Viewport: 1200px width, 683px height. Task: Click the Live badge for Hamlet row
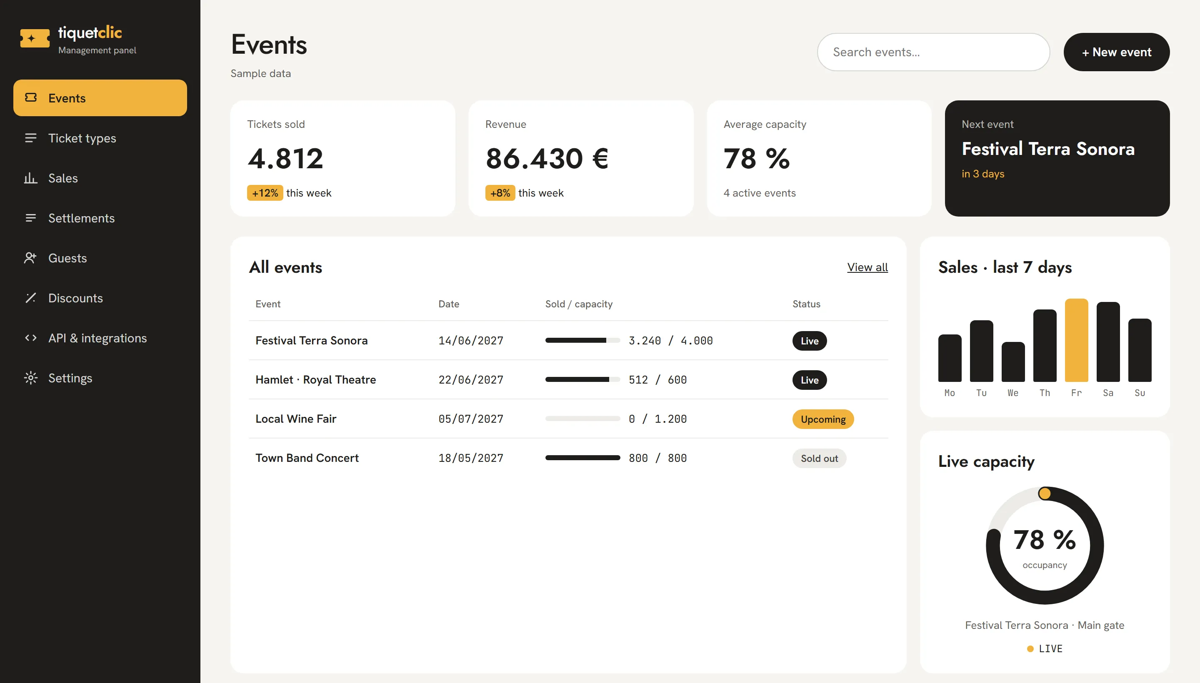pos(809,380)
